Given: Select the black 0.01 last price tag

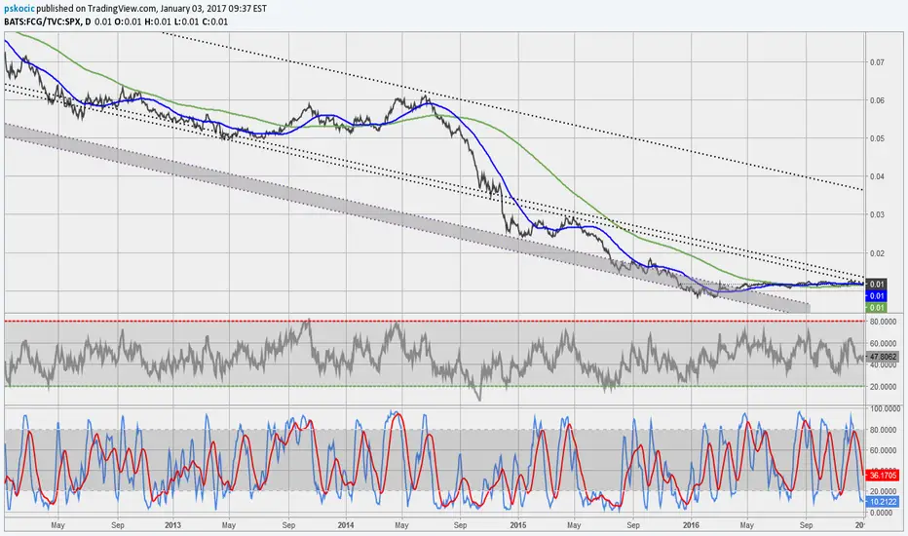Looking at the screenshot, I should point(876,284).
